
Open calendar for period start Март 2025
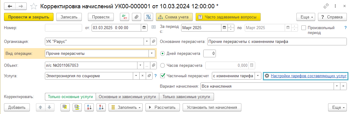[224, 28]
